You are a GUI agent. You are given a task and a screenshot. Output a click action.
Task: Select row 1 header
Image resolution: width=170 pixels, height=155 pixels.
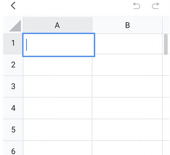(x=13, y=43)
